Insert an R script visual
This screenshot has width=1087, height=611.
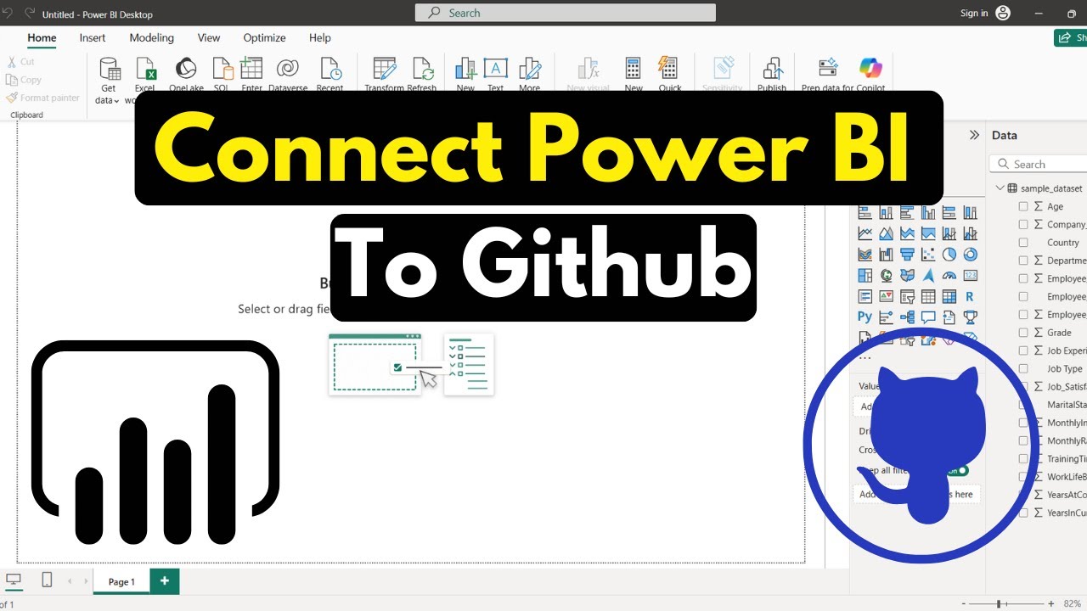(970, 296)
